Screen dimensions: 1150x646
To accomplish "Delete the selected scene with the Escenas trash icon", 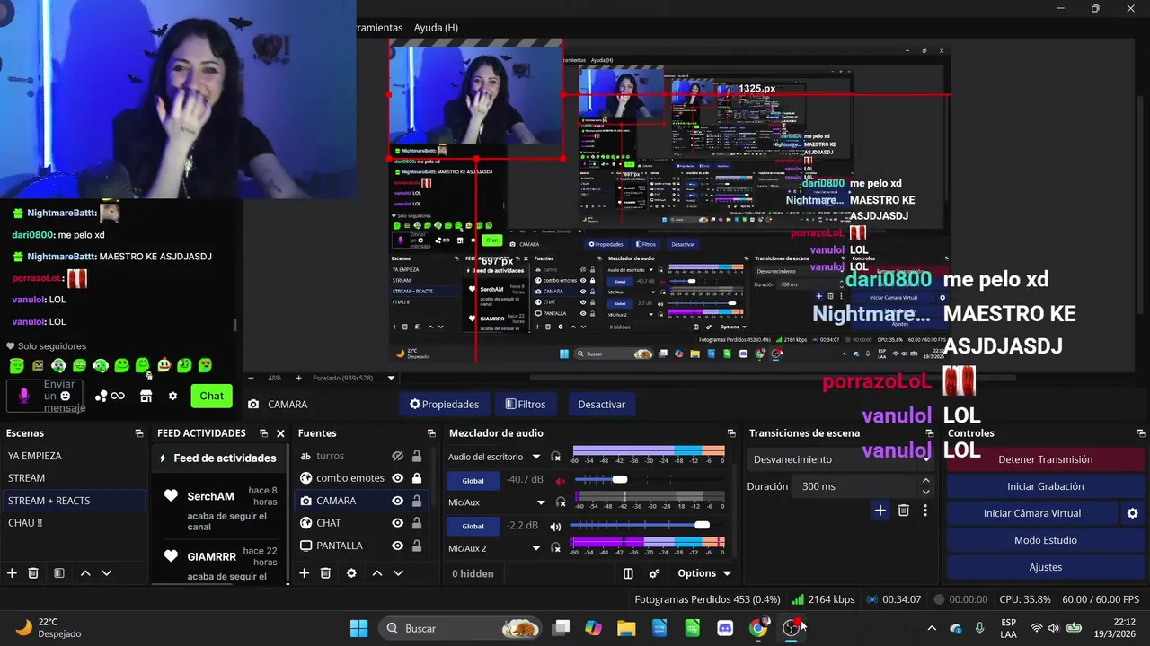I will click(33, 573).
